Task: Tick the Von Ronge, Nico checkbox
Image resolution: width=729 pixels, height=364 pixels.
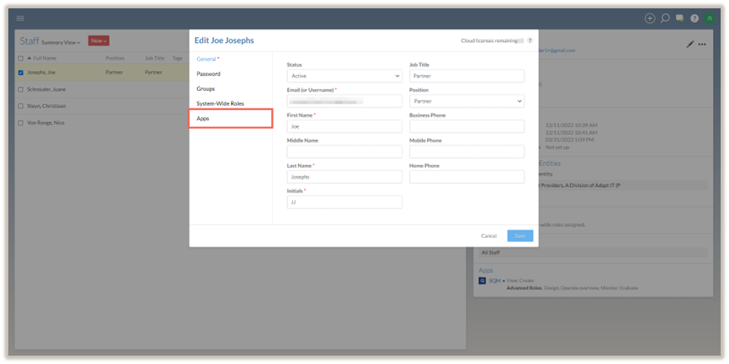Action: [x=20, y=123]
